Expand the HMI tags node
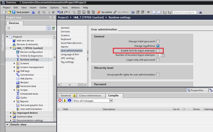This screenshot has width=213, height=132. tap(14, 71)
